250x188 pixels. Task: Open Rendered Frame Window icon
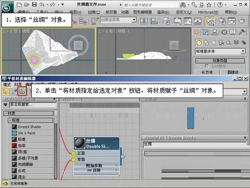click(x=231, y=21)
